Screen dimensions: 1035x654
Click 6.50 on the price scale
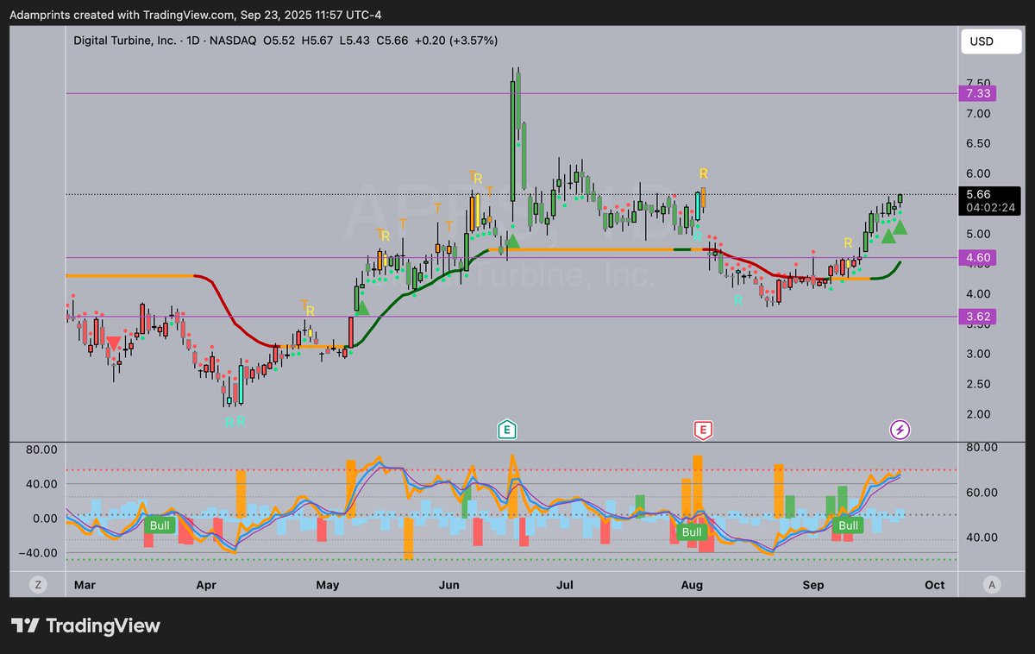977,144
